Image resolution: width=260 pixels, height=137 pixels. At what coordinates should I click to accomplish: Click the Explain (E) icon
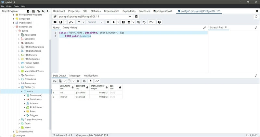123,22
